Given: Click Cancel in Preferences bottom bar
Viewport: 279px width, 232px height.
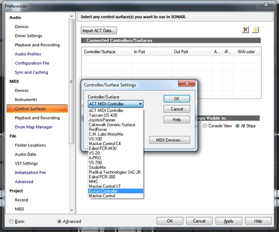Looking at the screenshot, I should (199, 221).
